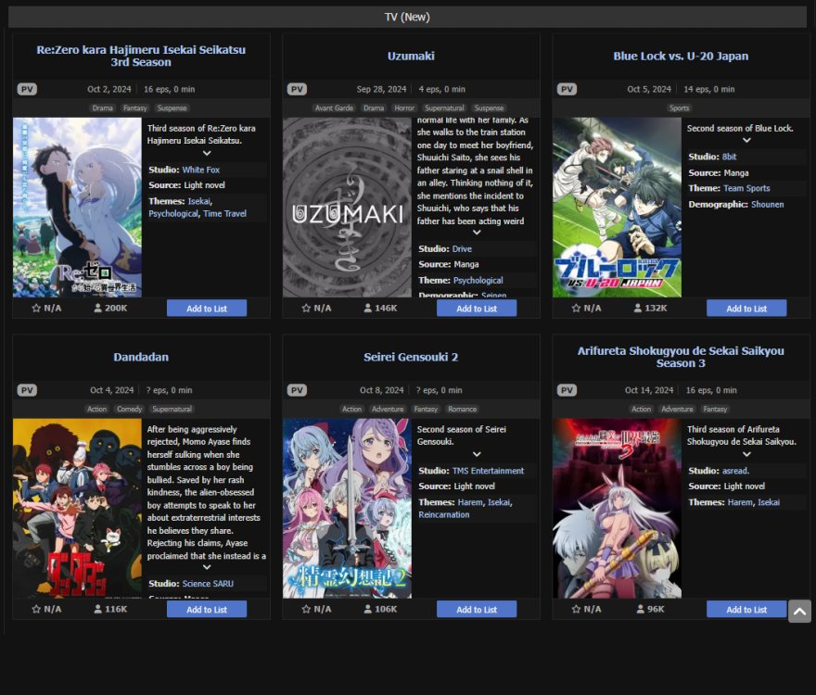Viewport: 816px width, 695px height.
Task: Open the Blue Lock poster thumbnail
Action: (x=617, y=208)
